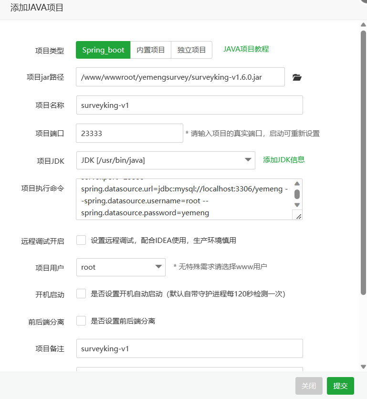Open the project JDK dropdown
The height and width of the screenshot is (399, 367).
(x=166, y=160)
